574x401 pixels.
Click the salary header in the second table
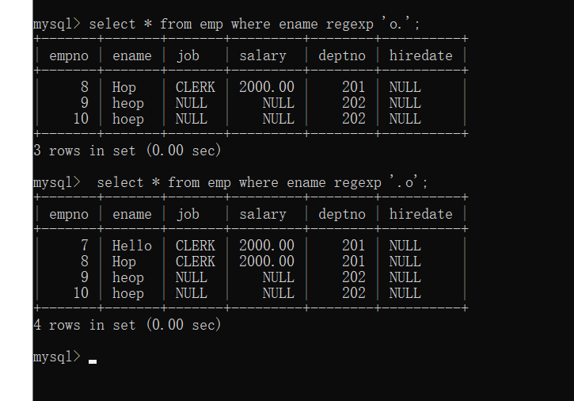click(x=263, y=215)
